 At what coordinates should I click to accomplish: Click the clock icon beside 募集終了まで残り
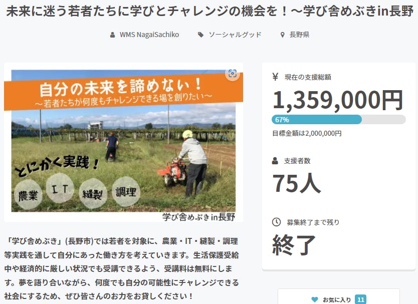click(x=276, y=222)
